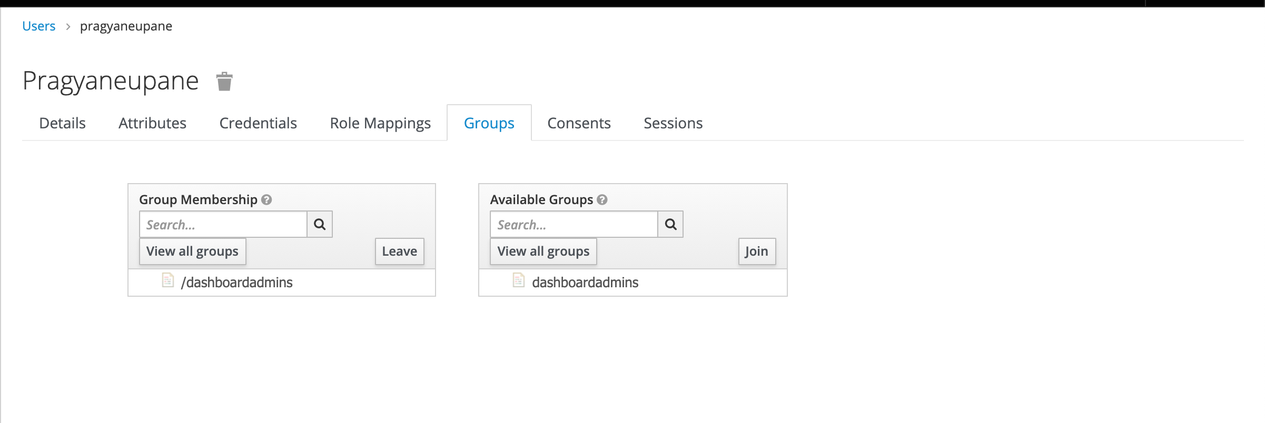Select /dashboardadmins in Group Membership list
Image resolution: width=1265 pixels, height=423 pixels.
coord(237,282)
